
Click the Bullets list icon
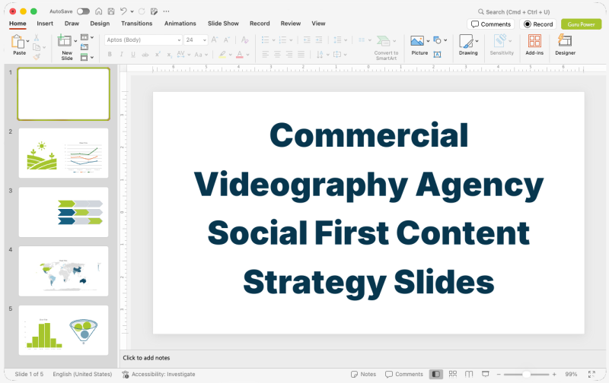(265, 40)
